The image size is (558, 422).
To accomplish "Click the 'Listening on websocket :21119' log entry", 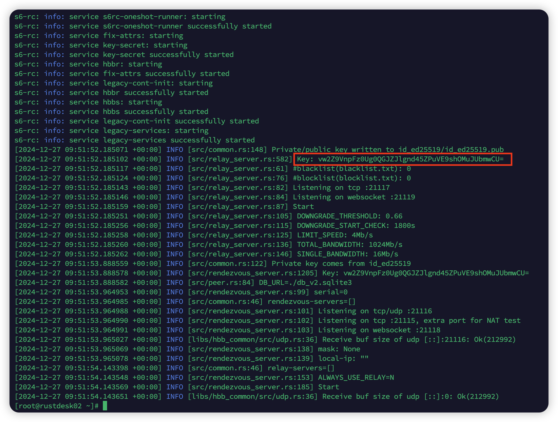I will pyautogui.click(x=353, y=197).
